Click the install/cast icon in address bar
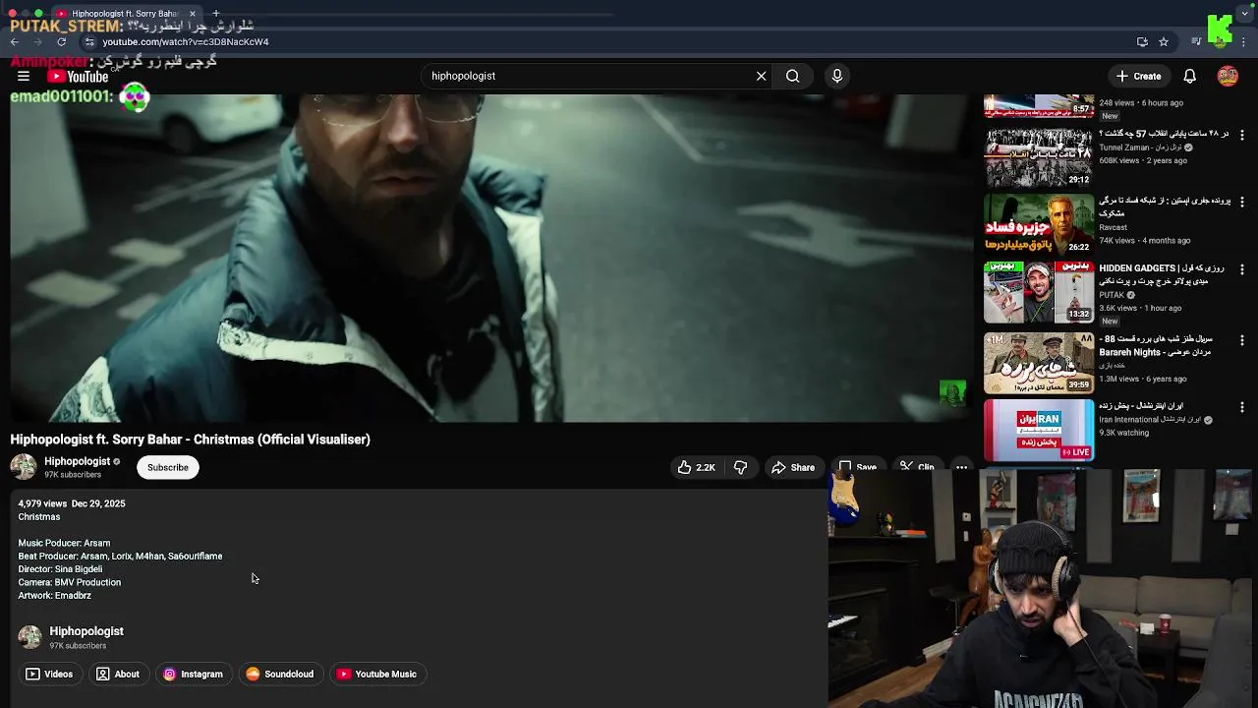 click(x=1142, y=41)
